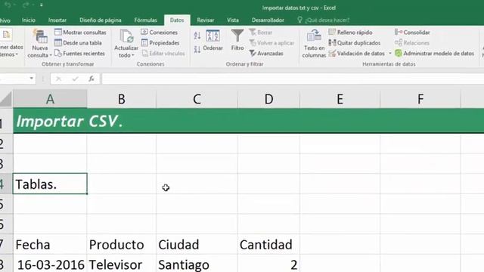The width and height of the screenshot is (484, 272).
Task: Click the ¿Qué desea hacer? search box
Action: click(323, 20)
